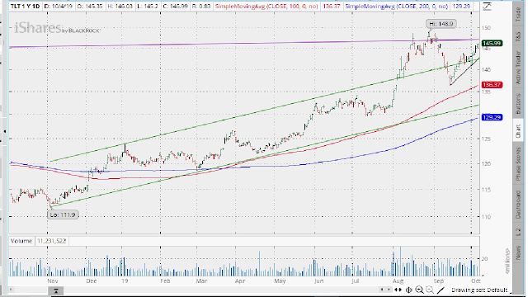The image size is (528, 297).
Task: Click the Aug label on time axis
Action: pyautogui.click(x=398, y=280)
